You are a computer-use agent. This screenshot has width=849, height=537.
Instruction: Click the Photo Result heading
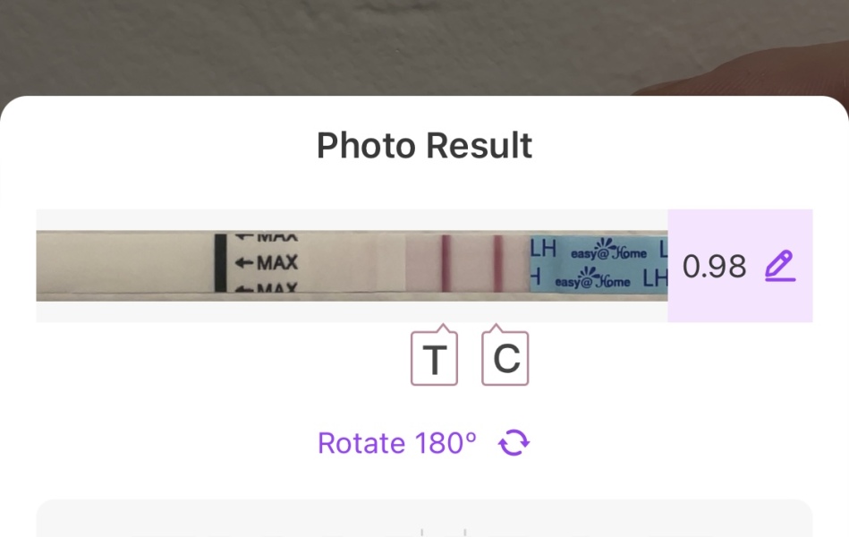424,145
